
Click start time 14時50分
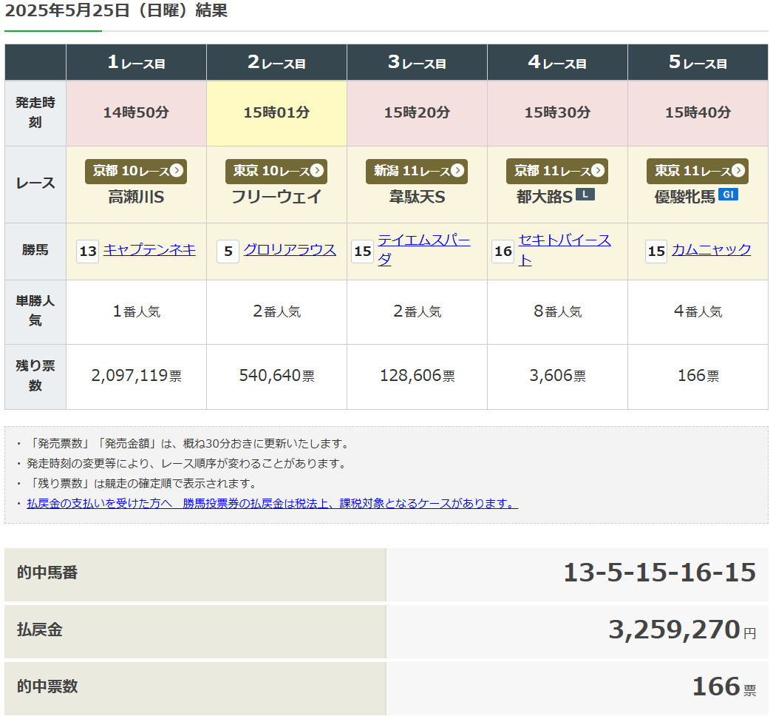click(136, 112)
